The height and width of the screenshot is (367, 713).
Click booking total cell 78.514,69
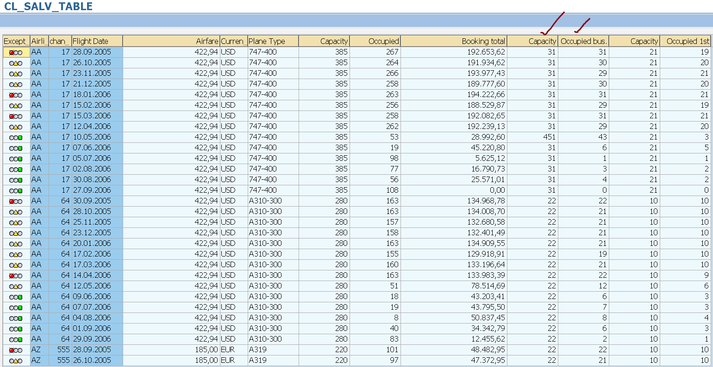(454, 286)
